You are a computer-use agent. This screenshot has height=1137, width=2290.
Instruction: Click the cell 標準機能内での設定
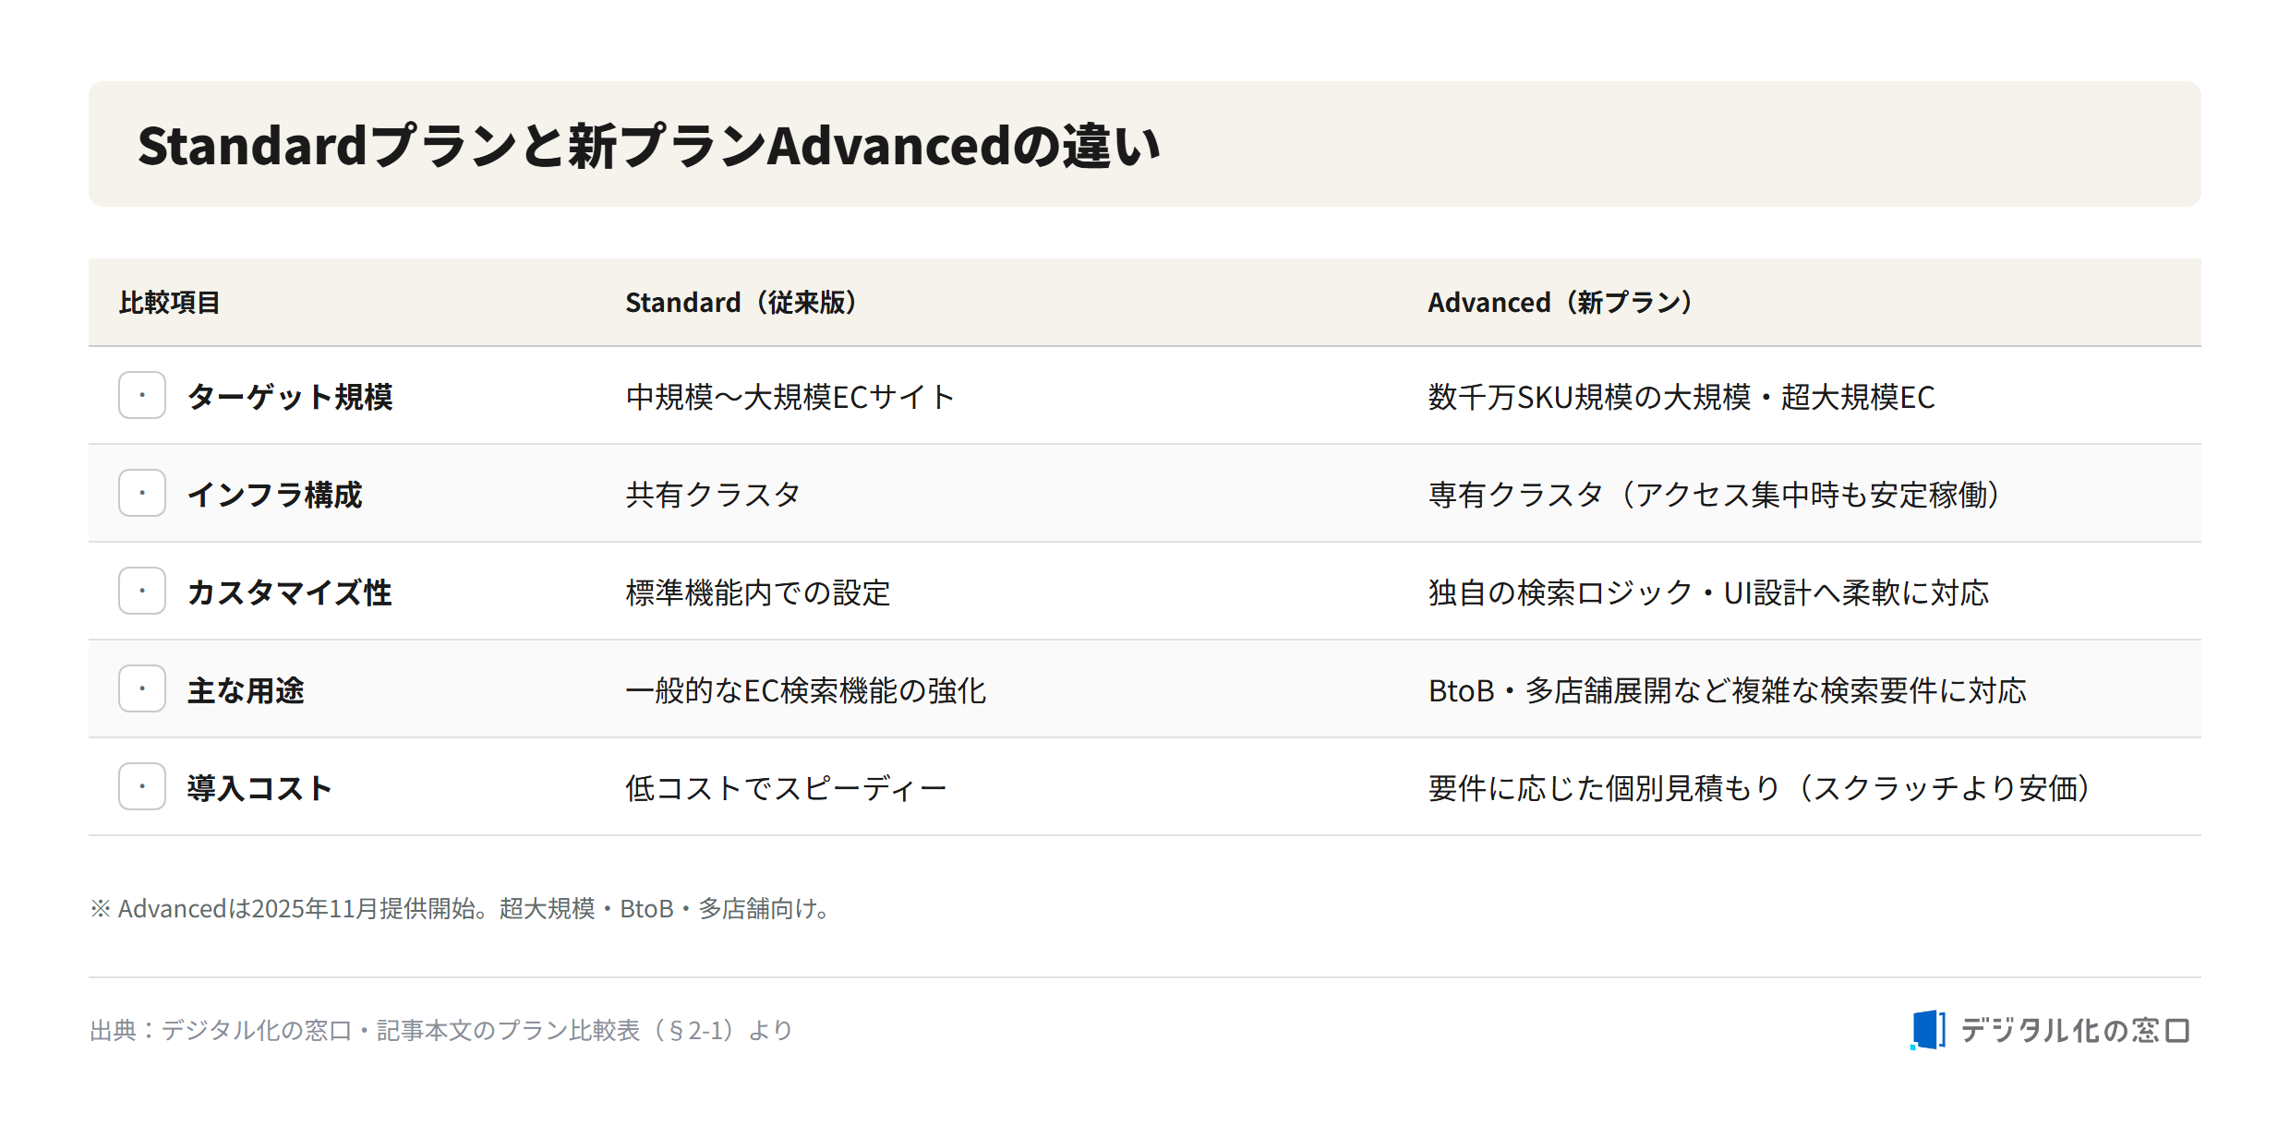tap(758, 592)
